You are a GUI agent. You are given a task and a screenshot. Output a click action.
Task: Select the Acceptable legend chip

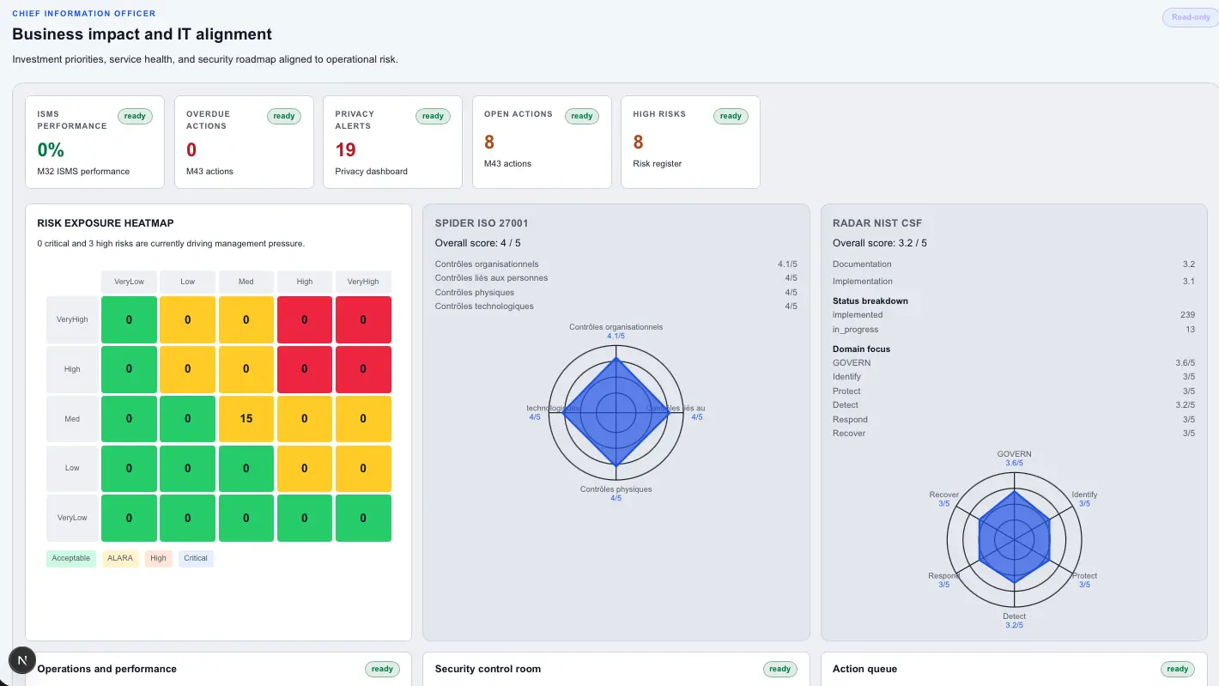click(70, 558)
